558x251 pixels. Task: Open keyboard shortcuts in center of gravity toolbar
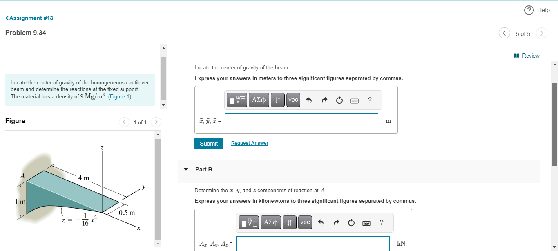tap(355, 100)
